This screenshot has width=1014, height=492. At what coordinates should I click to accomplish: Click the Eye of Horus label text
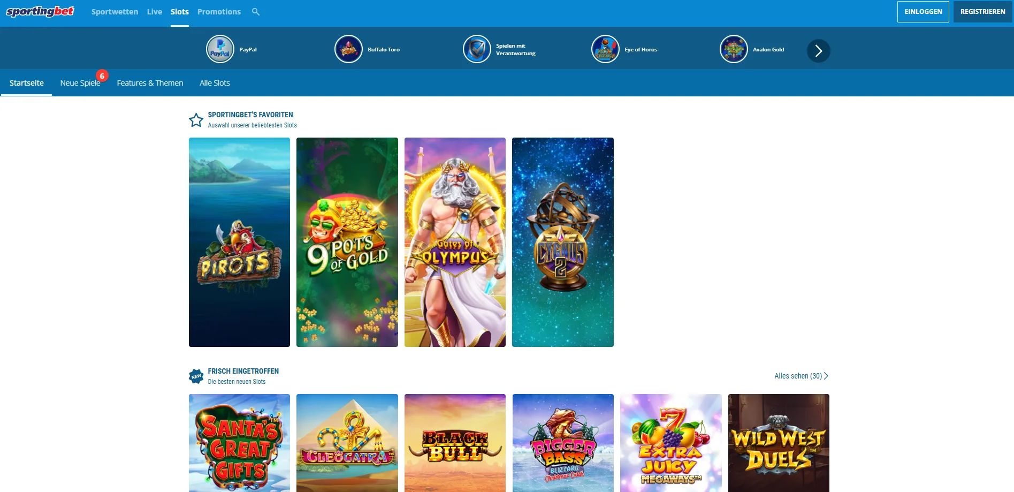tap(641, 49)
